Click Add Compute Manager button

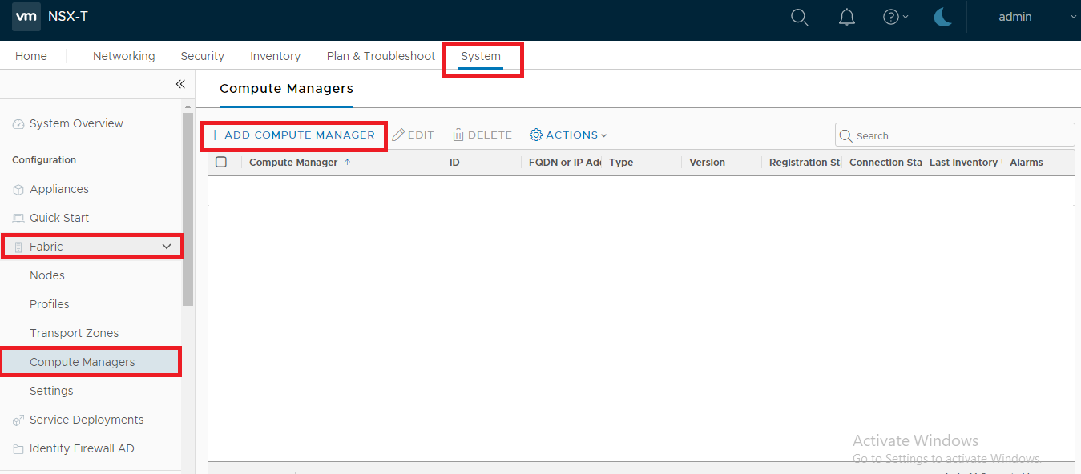click(292, 135)
